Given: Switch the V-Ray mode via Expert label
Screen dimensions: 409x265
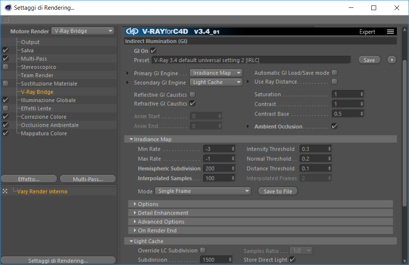Looking at the screenshot, I should point(367,32).
